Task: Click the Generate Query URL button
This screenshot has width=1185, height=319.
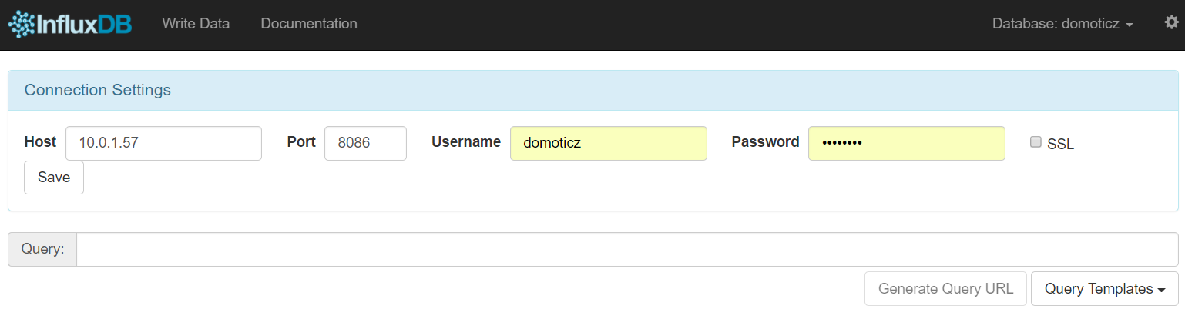Action: [x=945, y=289]
